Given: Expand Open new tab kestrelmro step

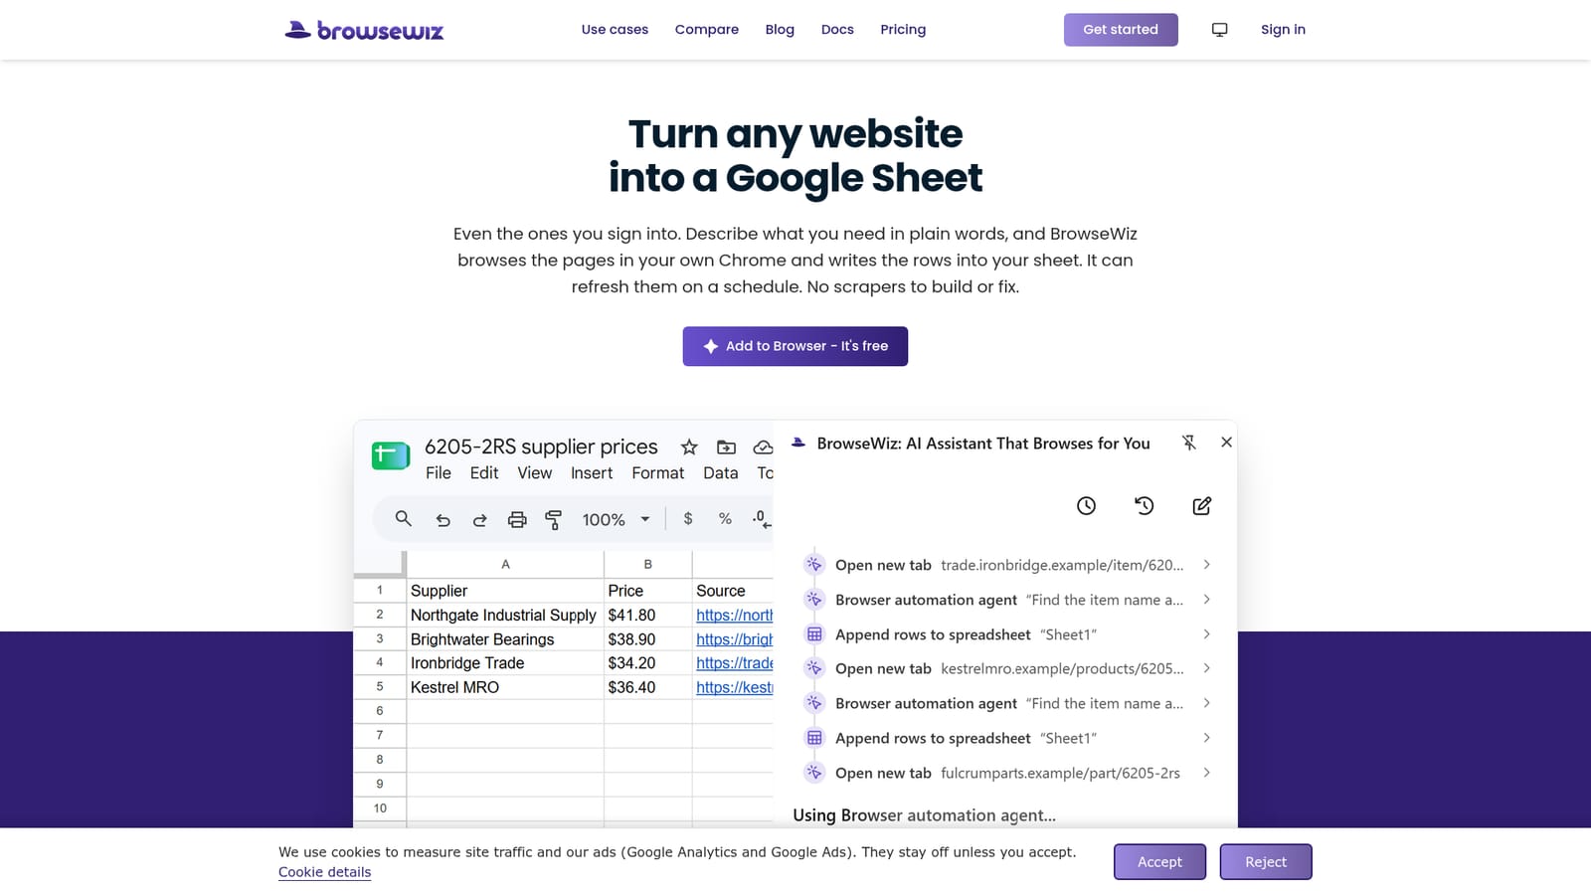Looking at the screenshot, I should pos(1206,668).
